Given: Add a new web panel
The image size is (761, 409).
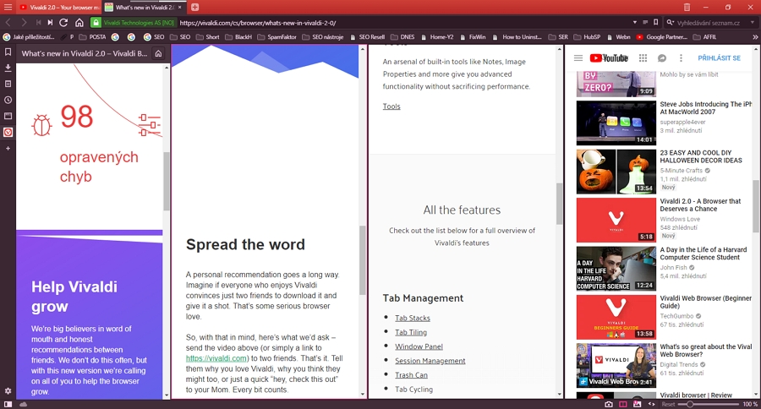Looking at the screenshot, I should tap(8, 149).
